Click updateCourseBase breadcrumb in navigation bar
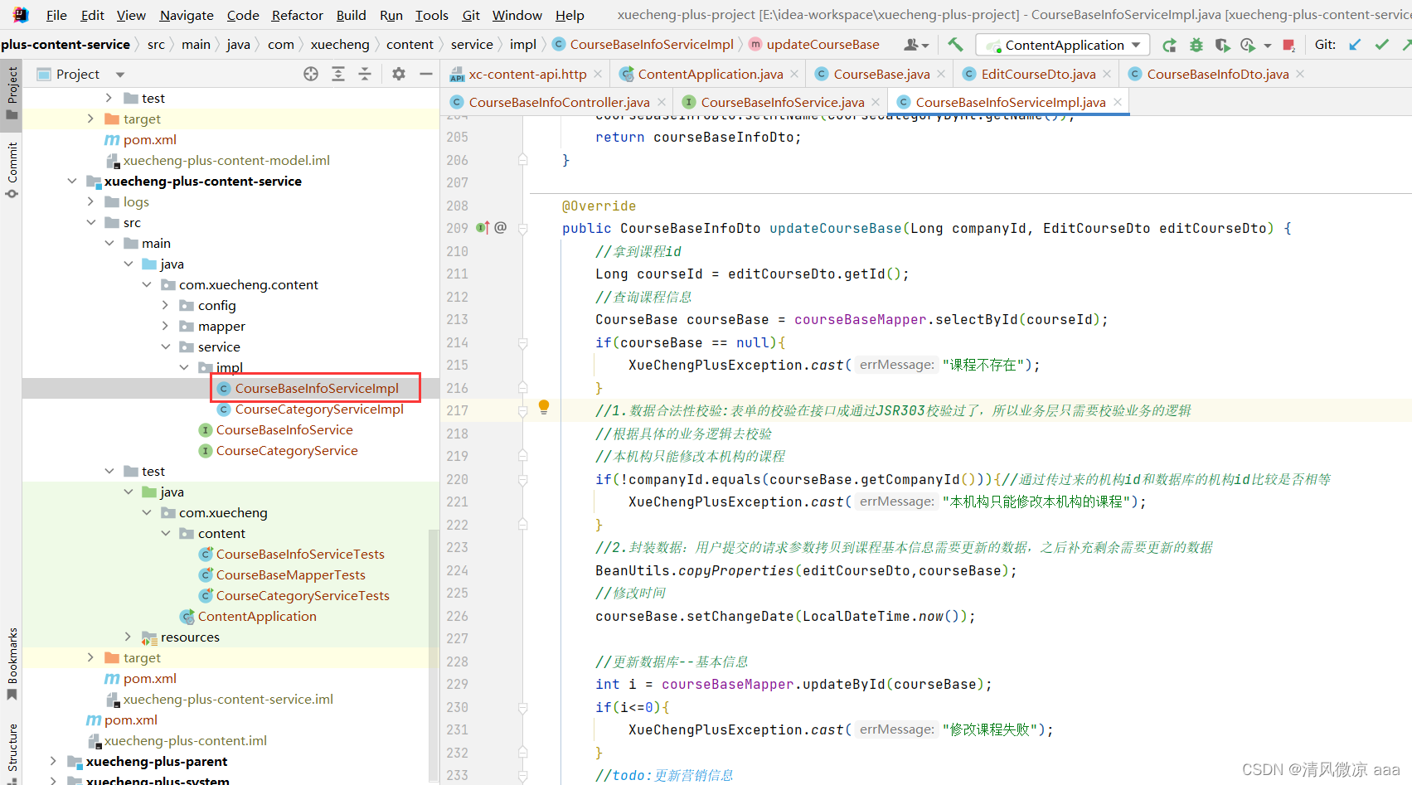1412x785 pixels. [822, 45]
